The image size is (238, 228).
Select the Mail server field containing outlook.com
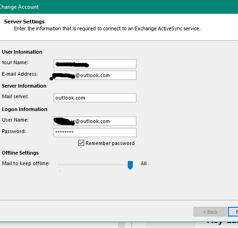coord(95,98)
